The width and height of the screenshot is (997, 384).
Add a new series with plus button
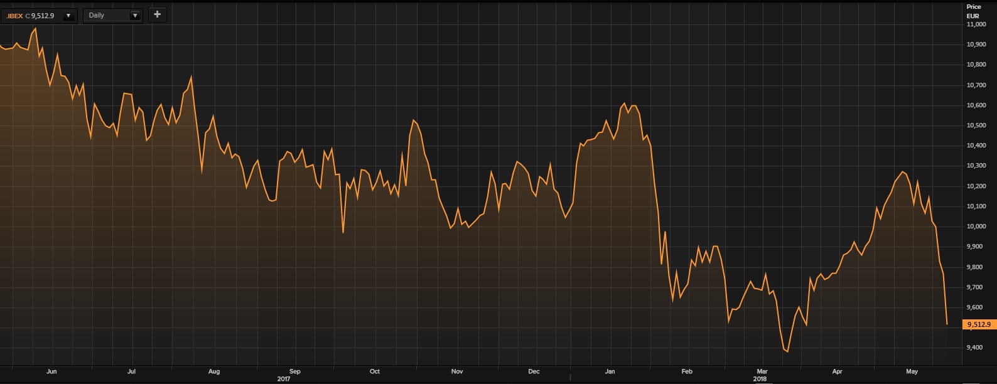click(158, 14)
